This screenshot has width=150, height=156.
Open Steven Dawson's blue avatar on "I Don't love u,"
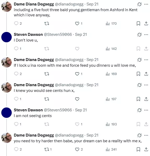tap(7, 37)
